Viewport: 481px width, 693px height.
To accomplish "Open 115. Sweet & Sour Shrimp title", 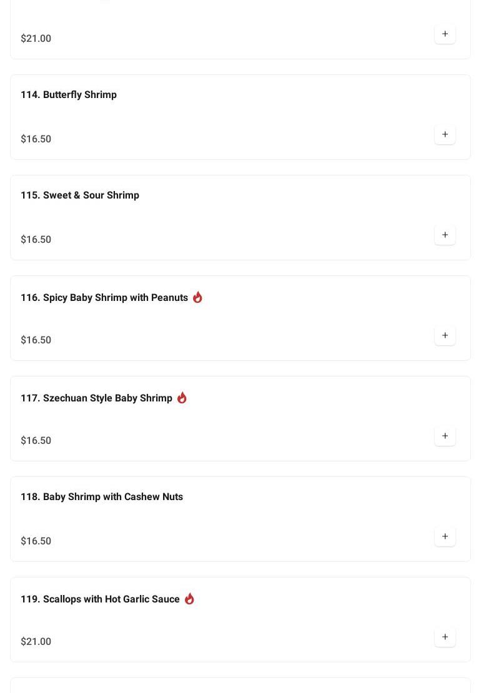I will coord(80,195).
